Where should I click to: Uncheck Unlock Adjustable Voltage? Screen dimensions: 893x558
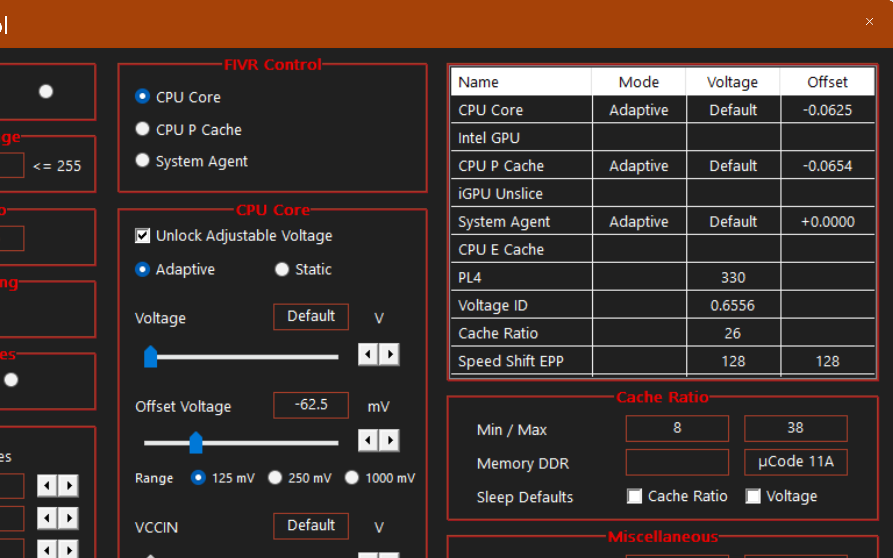click(142, 235)
